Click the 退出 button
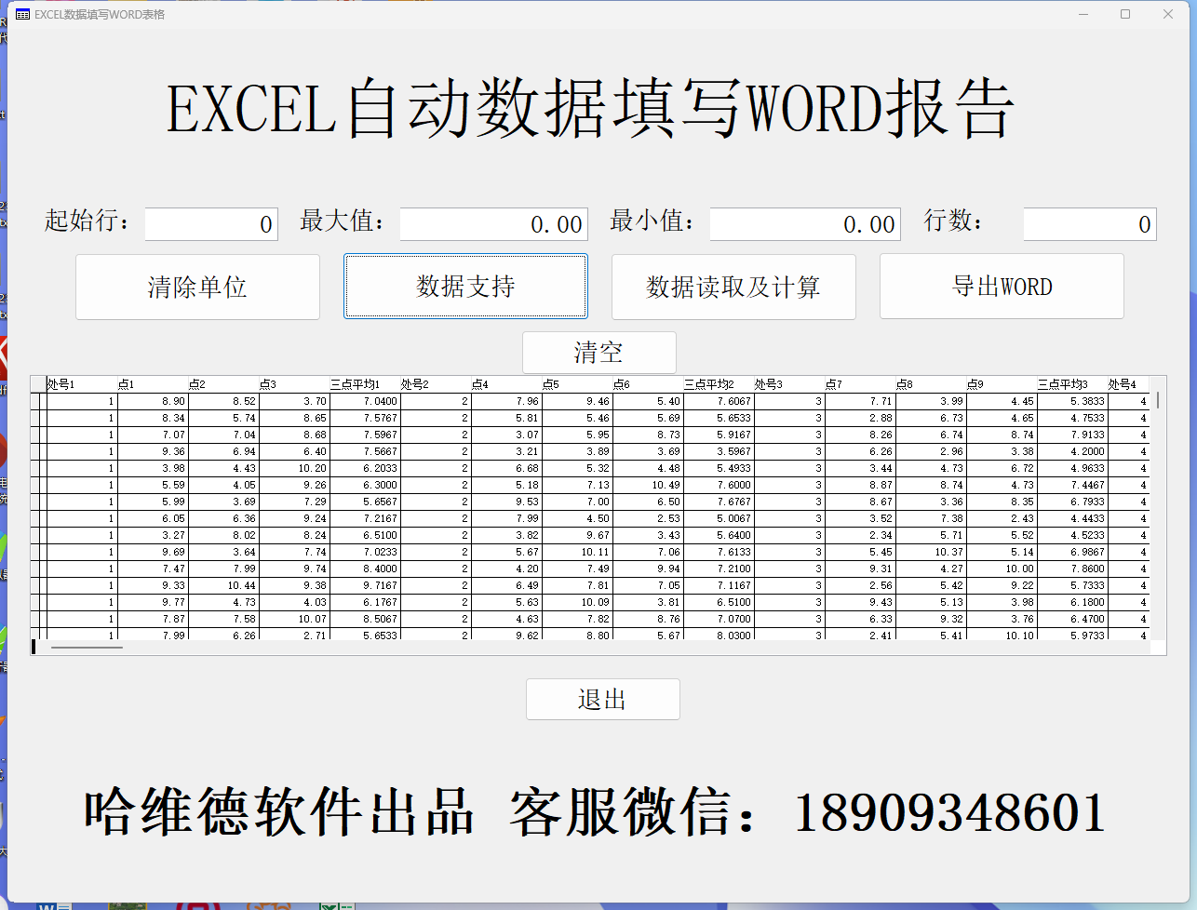 [x=602, y=700]
